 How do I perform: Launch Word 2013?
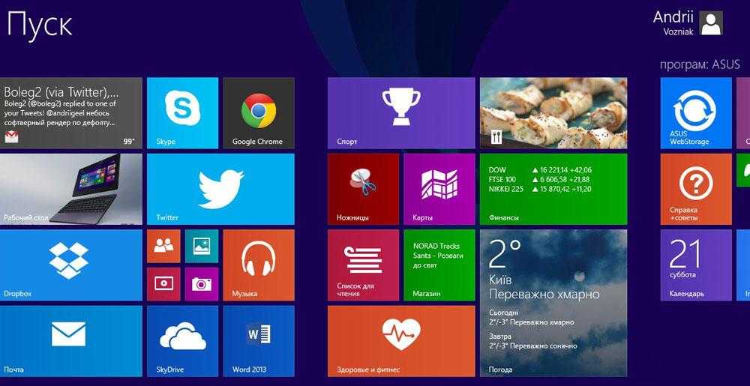click(x=258, y=340)
